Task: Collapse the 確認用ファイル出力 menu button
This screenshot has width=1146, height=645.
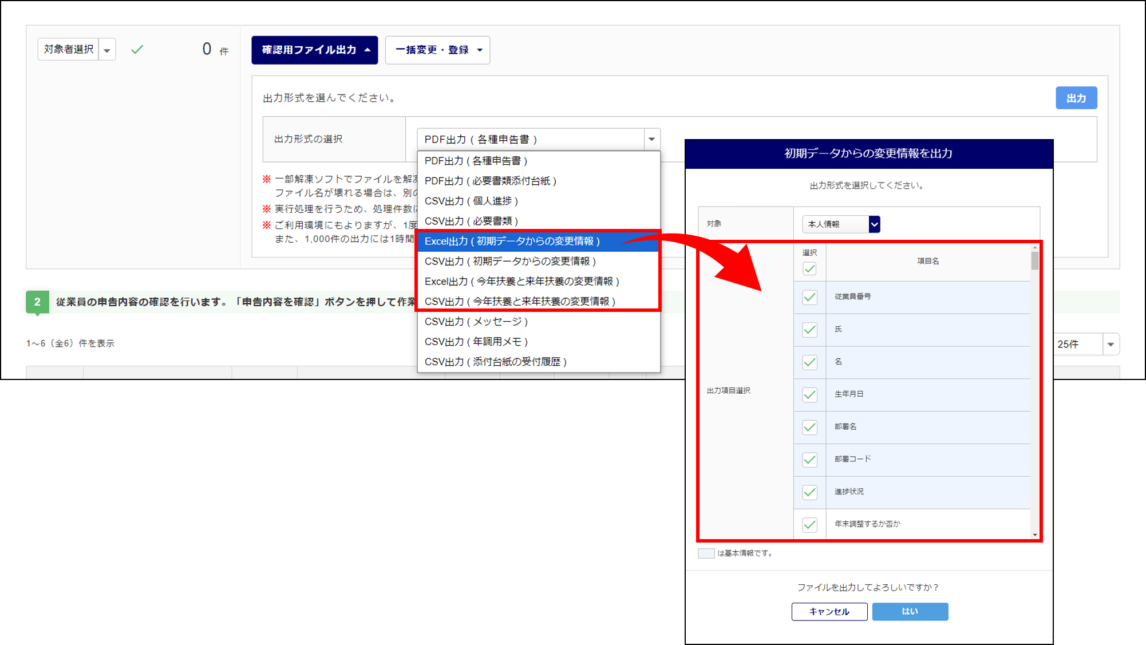Action: coord(314,50)
